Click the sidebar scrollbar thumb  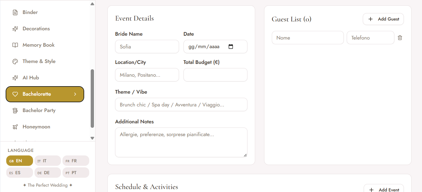tap(92, 99)
